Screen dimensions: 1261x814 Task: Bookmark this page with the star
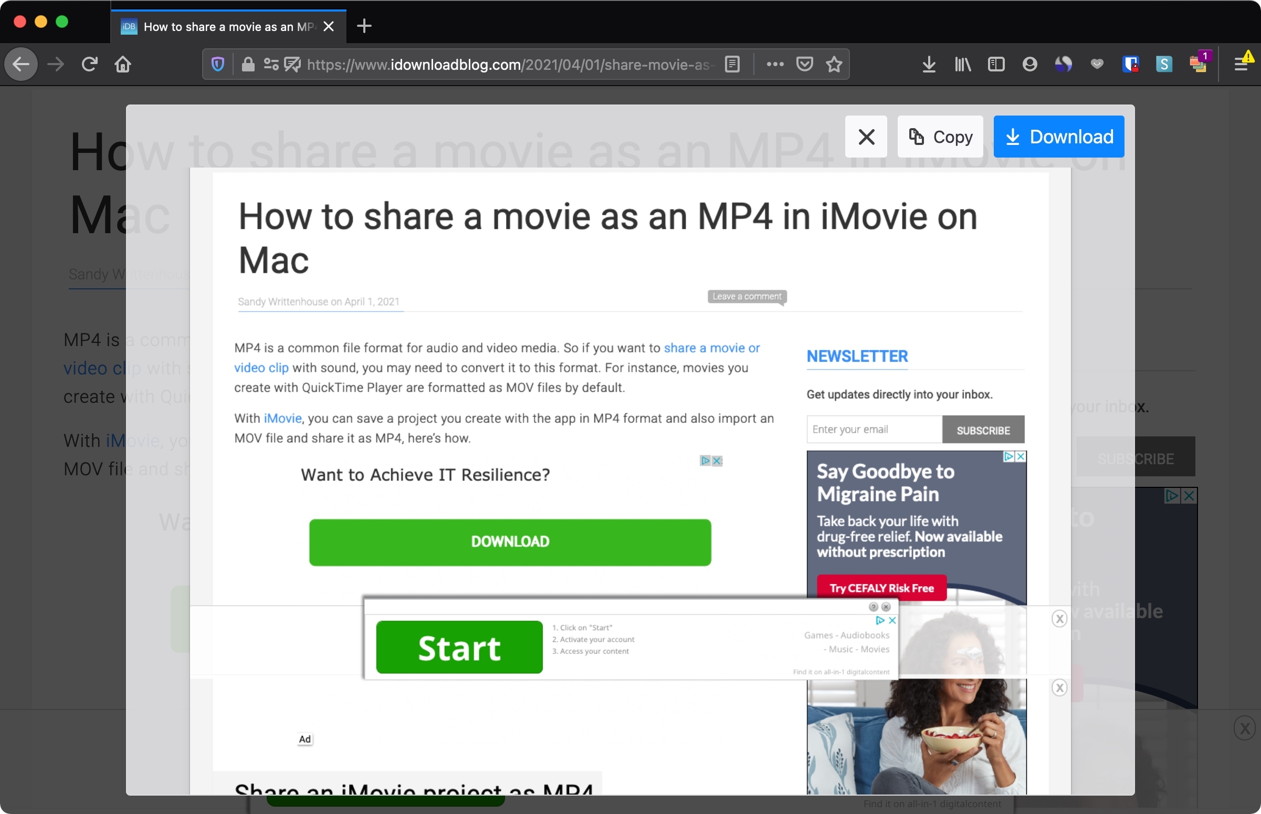pos(834,65)
